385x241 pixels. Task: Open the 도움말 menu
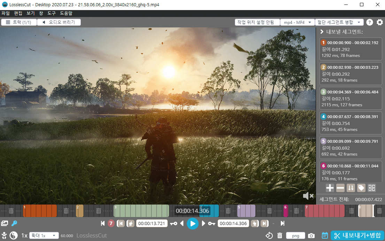click(x=66, y=13)
